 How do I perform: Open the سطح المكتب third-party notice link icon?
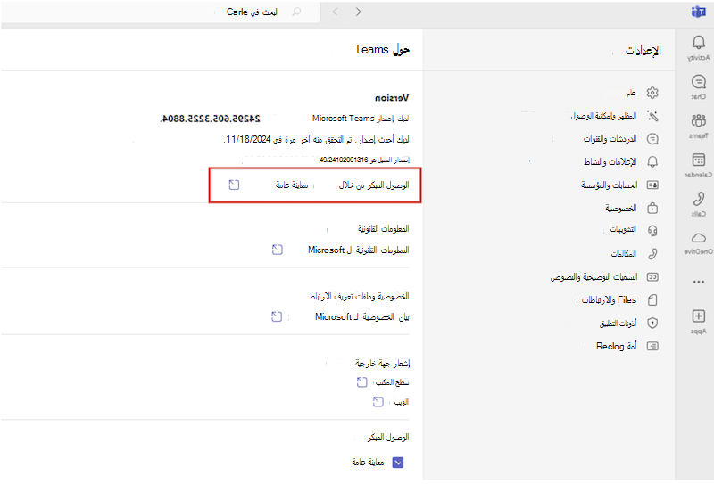pos(361,382)
